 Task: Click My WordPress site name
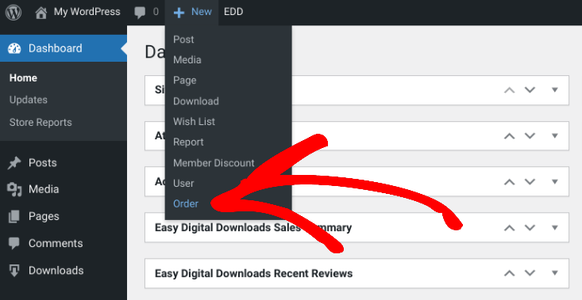pyautogui.click(x=87, y=12)
